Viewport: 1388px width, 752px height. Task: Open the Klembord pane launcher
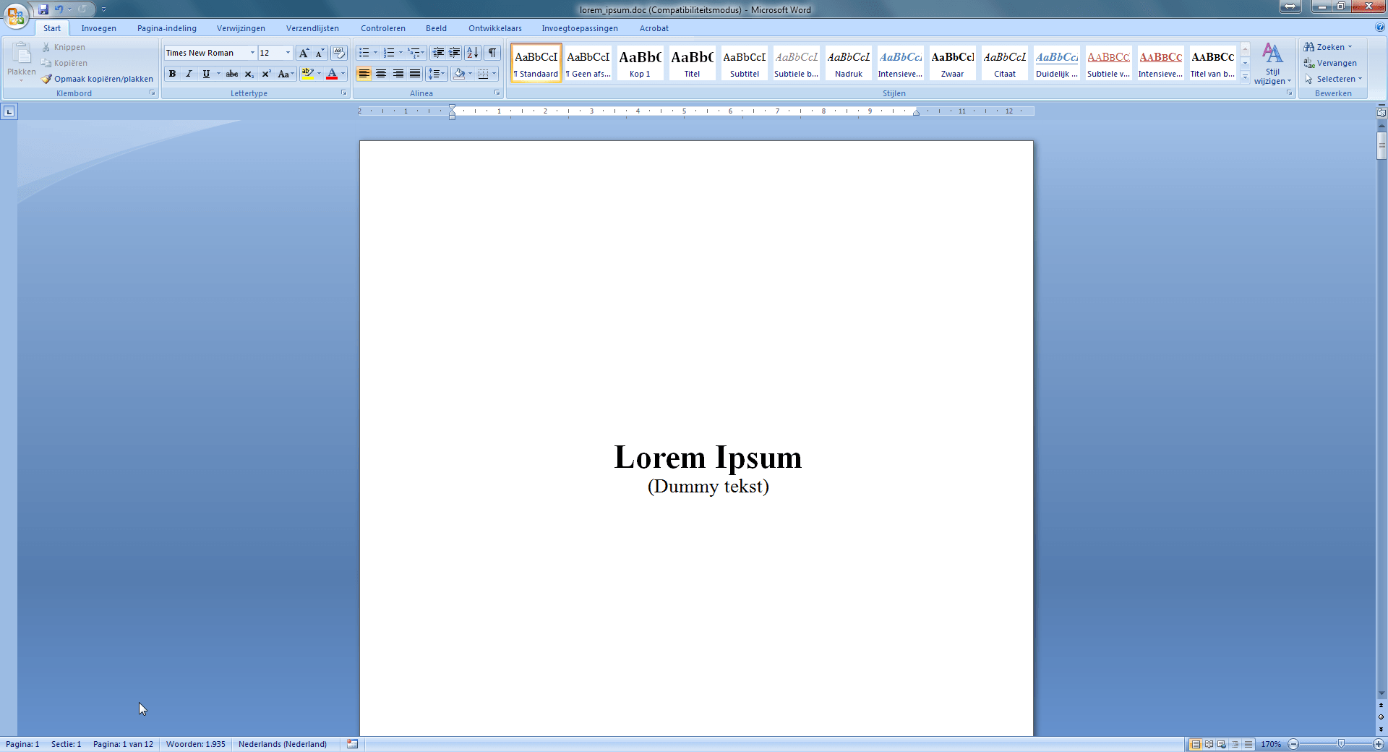point(153,93)
